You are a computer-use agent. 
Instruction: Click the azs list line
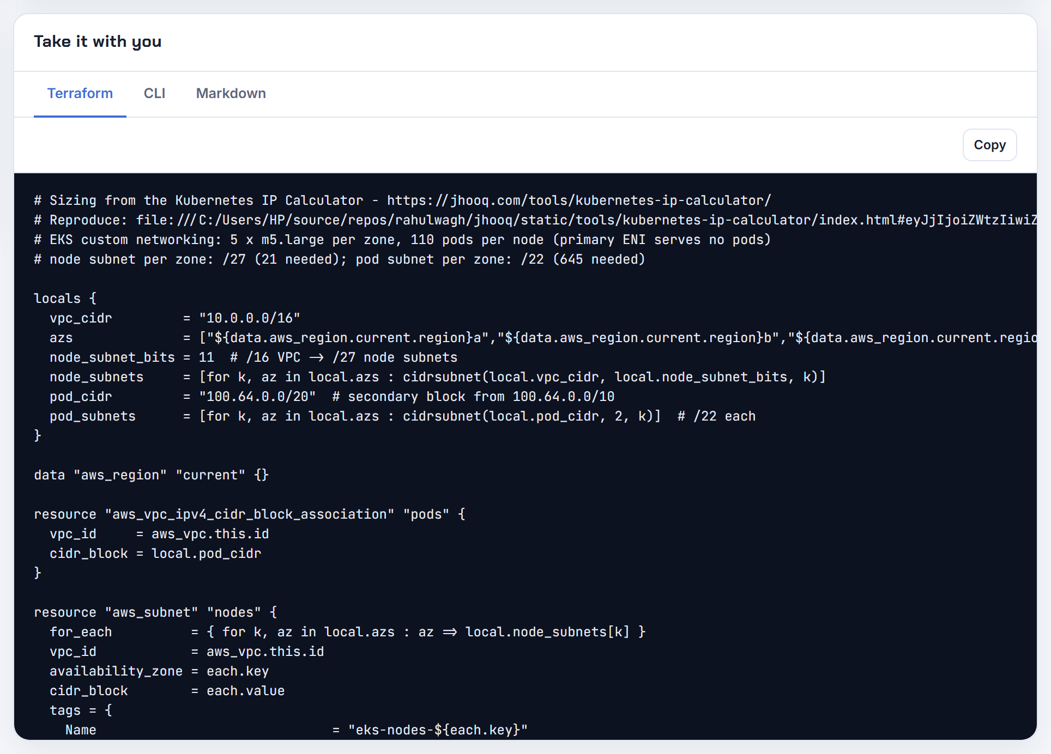click(543, 338)
